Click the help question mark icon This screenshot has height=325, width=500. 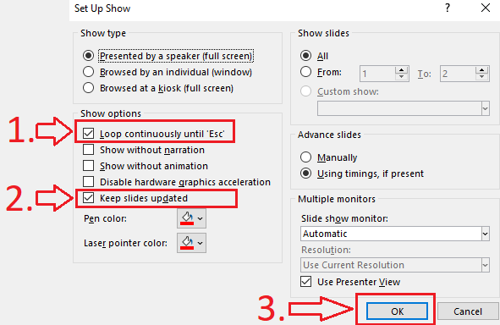(448, 8)
